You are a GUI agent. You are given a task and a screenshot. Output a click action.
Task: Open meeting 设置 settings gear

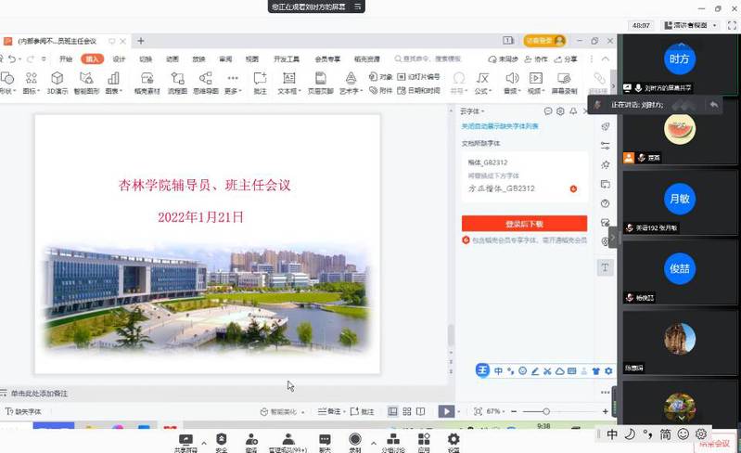(454, 443)
